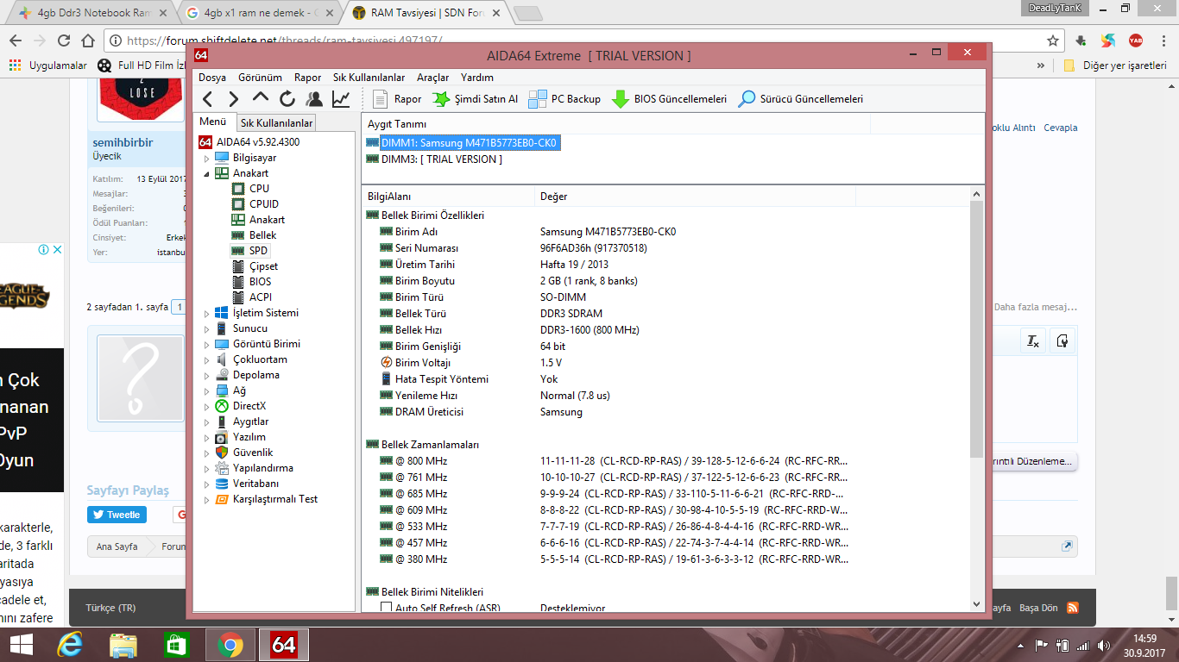The height and width of the screenshot is (662, 1179).
Task: Click Twitter Tweetle button in browser
Action: (117, 515)
